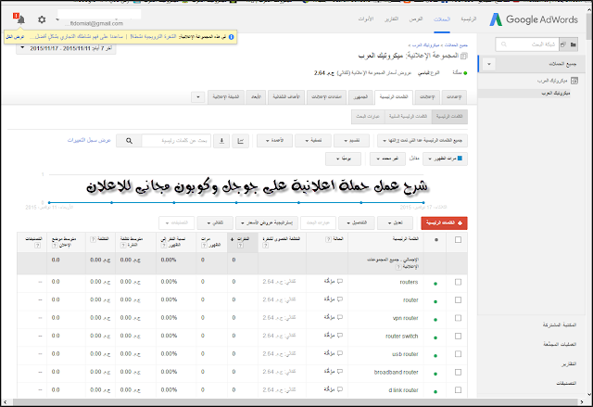This screenshot has width=593, height=407.
Task: Click help icon under النقرات column header
Action: [x=241, y=246]
